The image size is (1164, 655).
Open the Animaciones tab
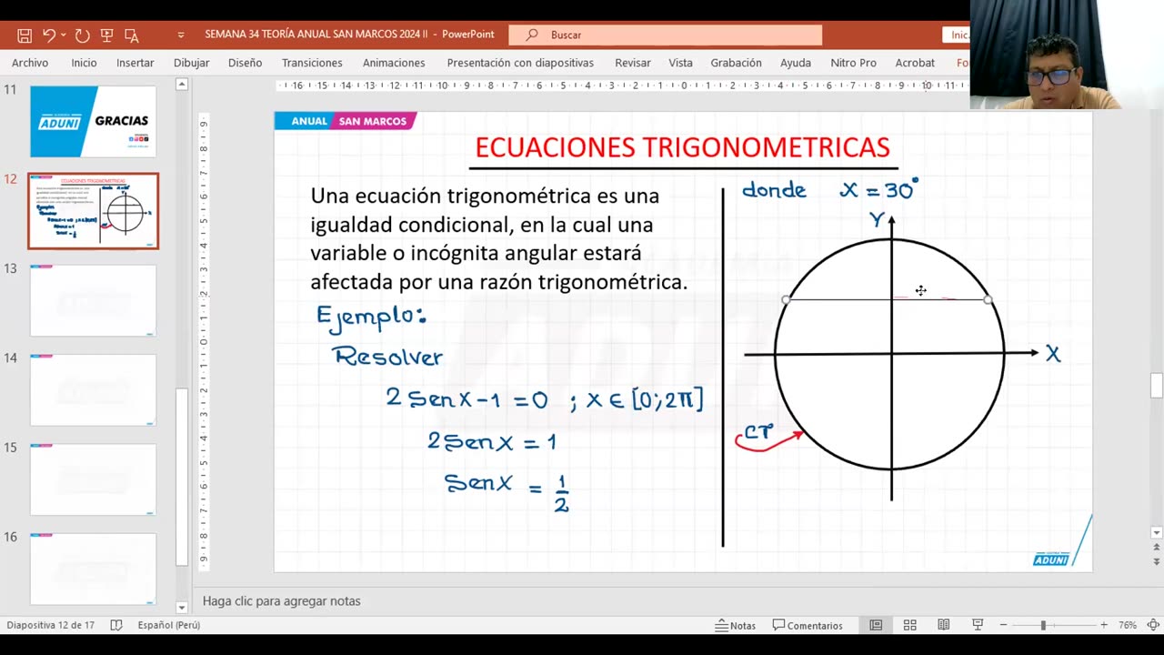pyautogui.click(x=394, y=63)
